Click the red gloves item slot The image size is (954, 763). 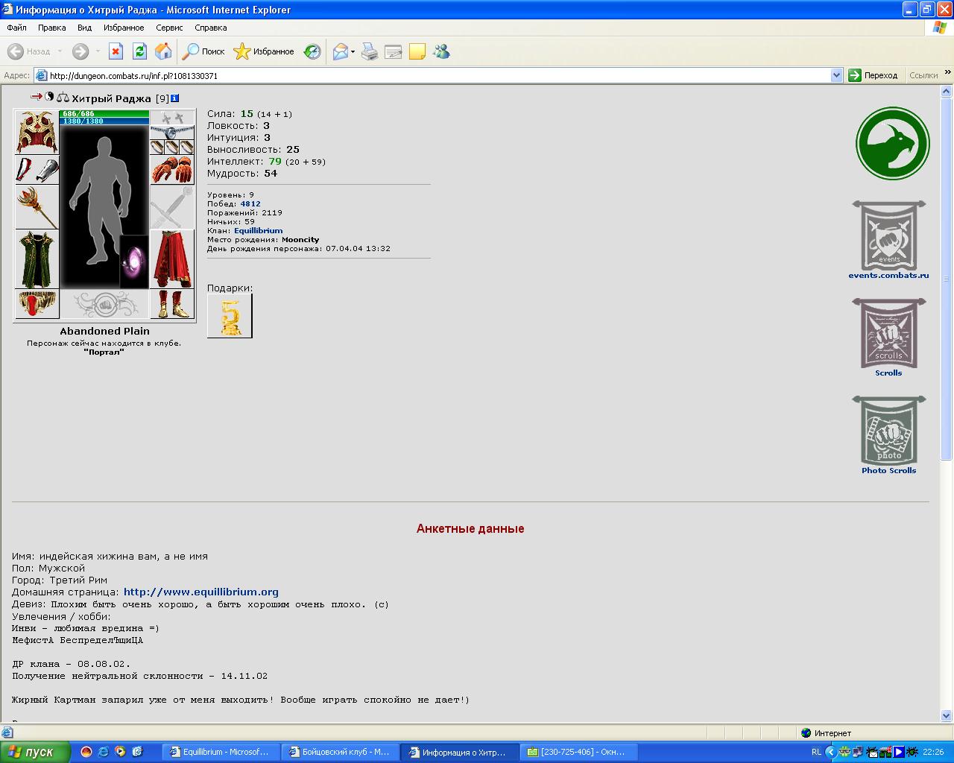tap(172, 170)
